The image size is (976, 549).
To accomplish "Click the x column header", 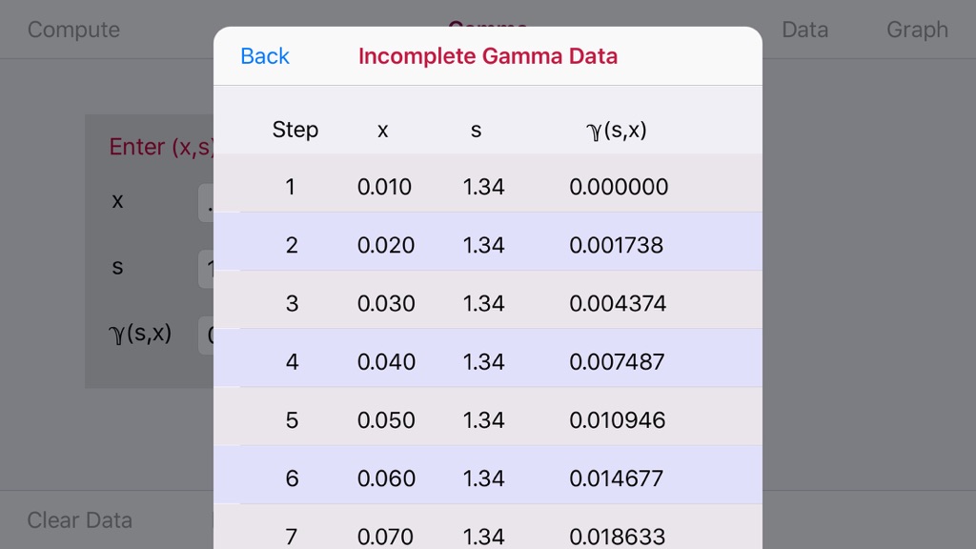I will [x=383, y=130].
